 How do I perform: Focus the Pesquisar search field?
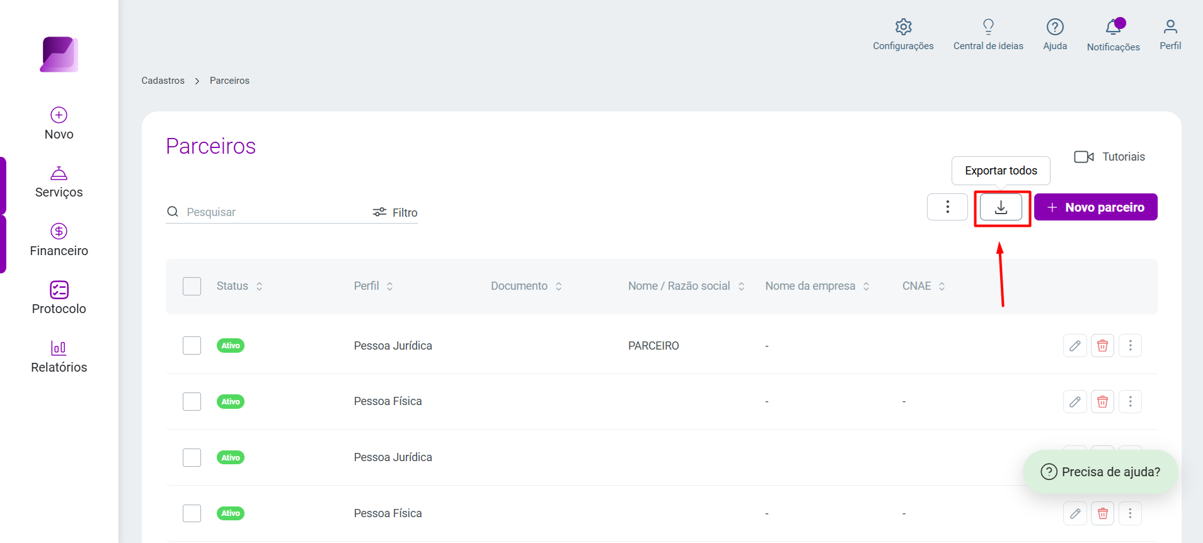[x=268, y=212]
